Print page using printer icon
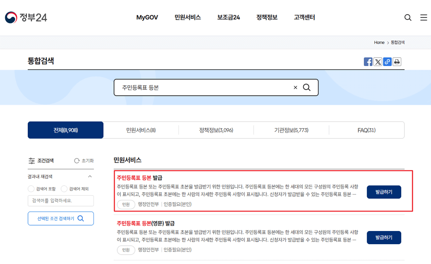431x264 pixels. tap(397, 62)
